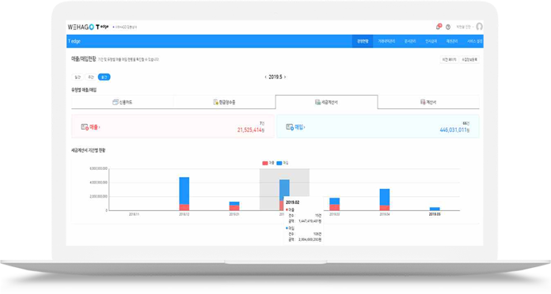Go to previous month arrow before 2019.5
The width and height of the screenshot is (551, 294).
point(266,77)
